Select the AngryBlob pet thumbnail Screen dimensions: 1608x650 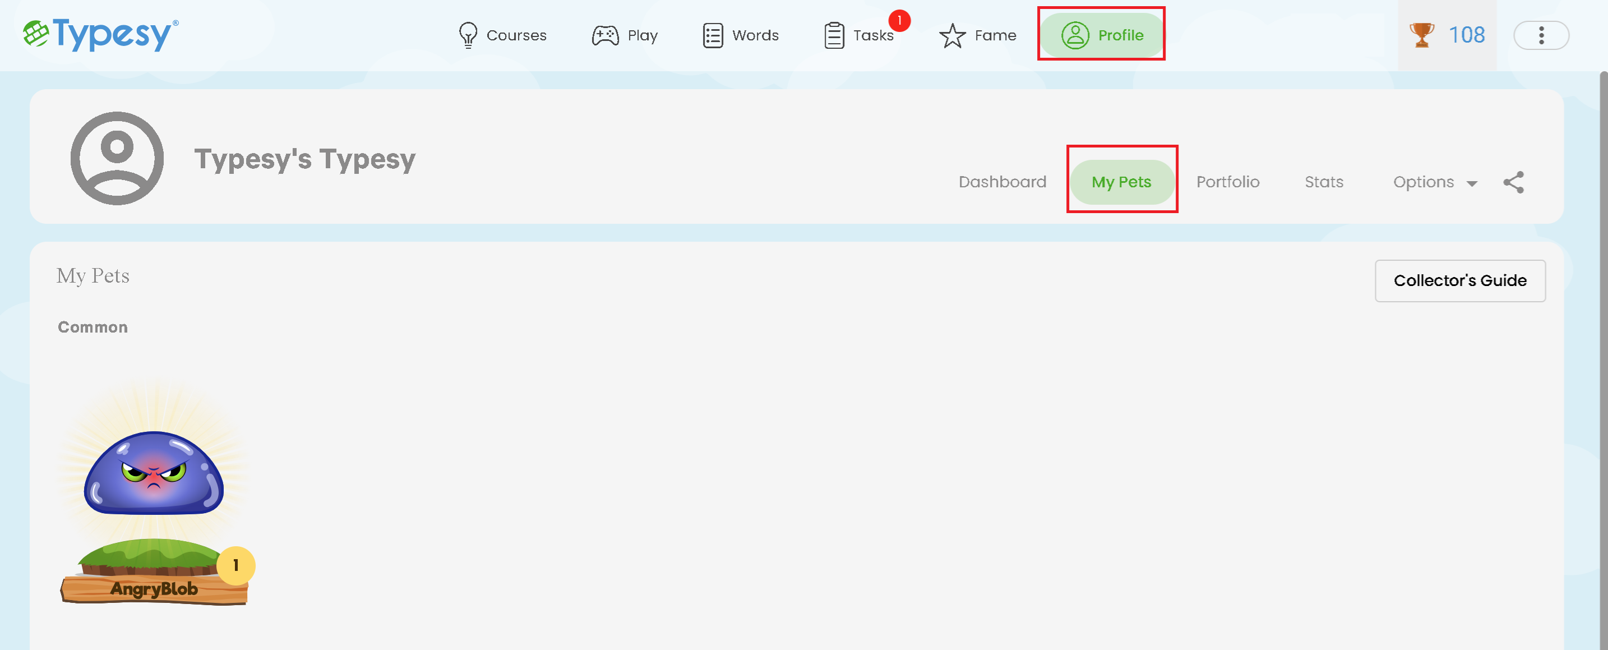click(154, 494)
